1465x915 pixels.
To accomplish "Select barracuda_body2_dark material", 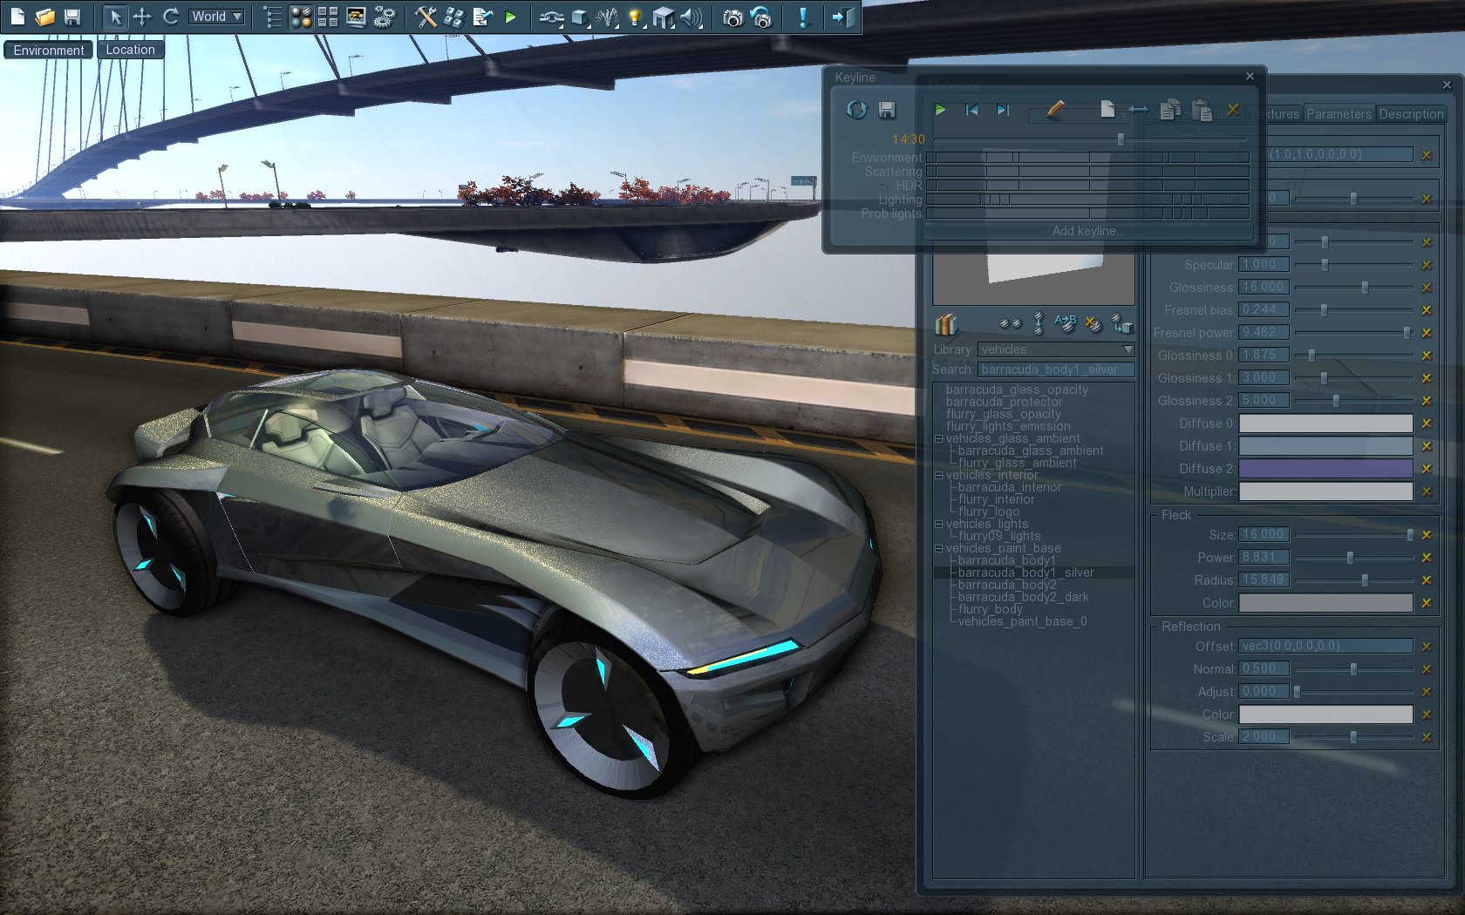I will click(1023, 597).
